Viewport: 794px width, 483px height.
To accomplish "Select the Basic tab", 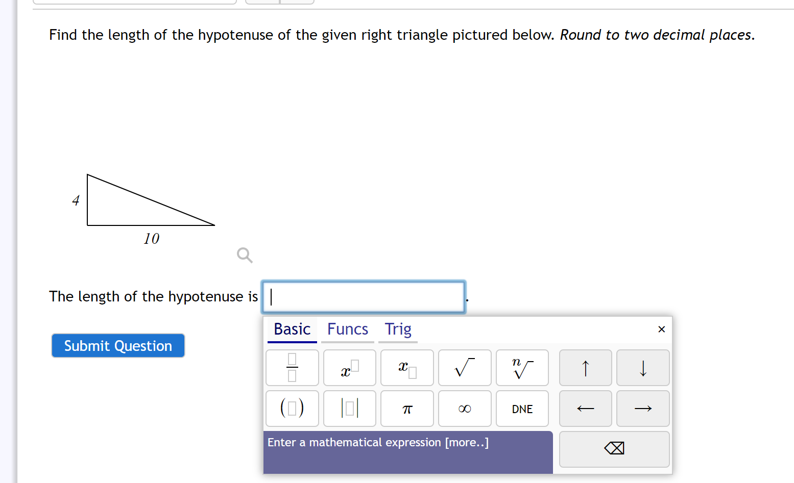I will tap(292, 329).
